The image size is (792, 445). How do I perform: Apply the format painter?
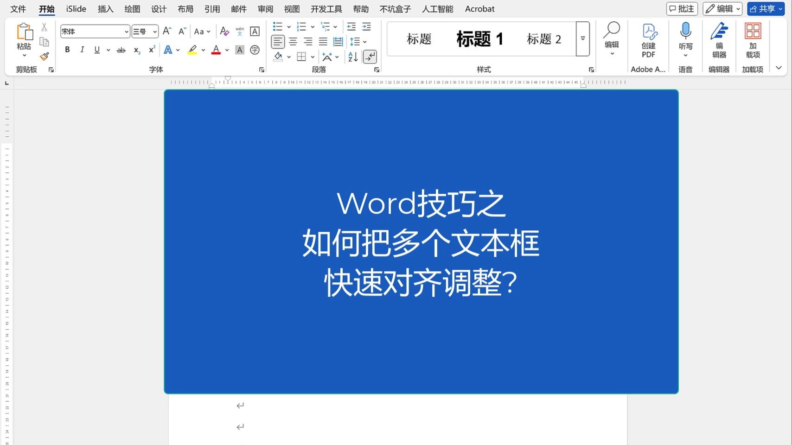pos(44,56)
